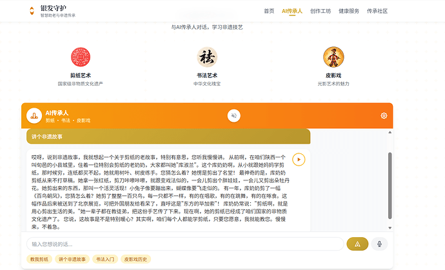This screenshot has height=270, width=445.
Task: Focus the 输入您想说的话 input field
Action: tap(185, 244)
